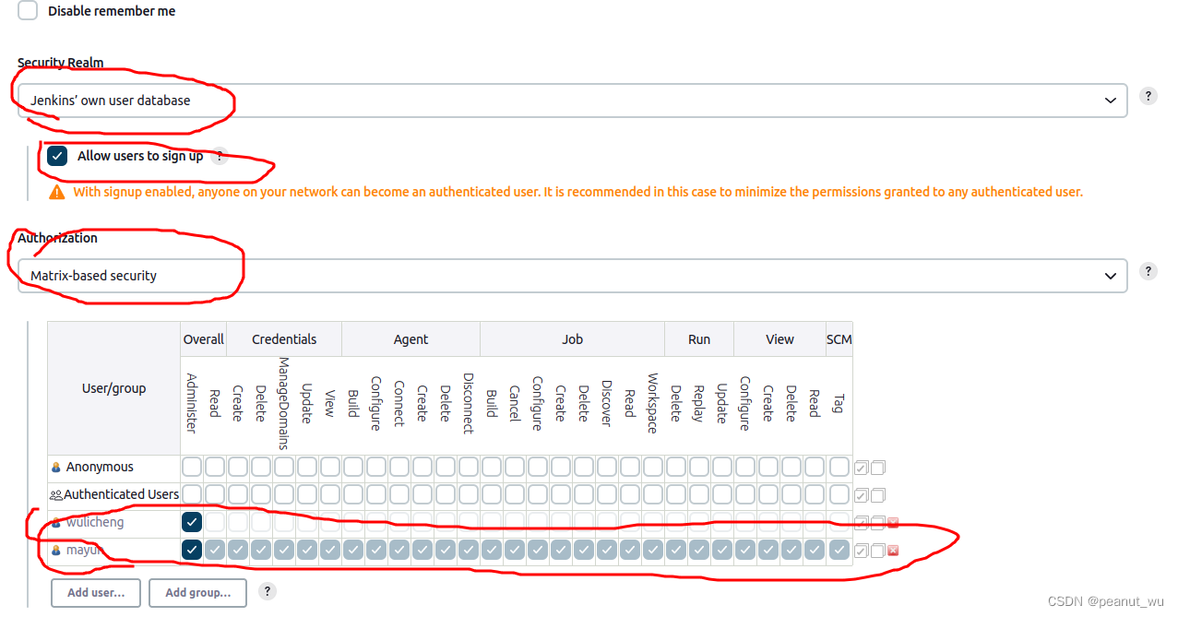Screen dimensions: 1178x617
Task: Uncheck Overall Administer for mayun
Action: coord(192,550)
